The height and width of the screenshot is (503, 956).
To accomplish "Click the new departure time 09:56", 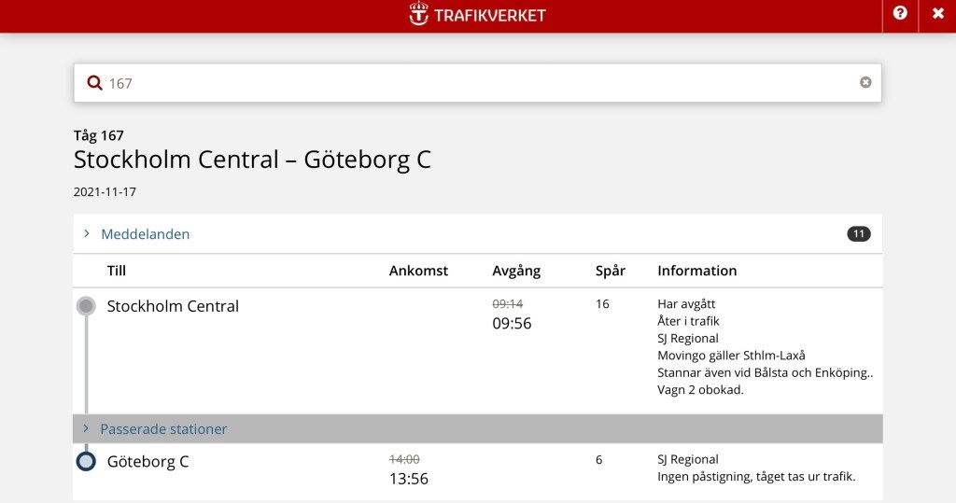I will [x=512, y=324].
